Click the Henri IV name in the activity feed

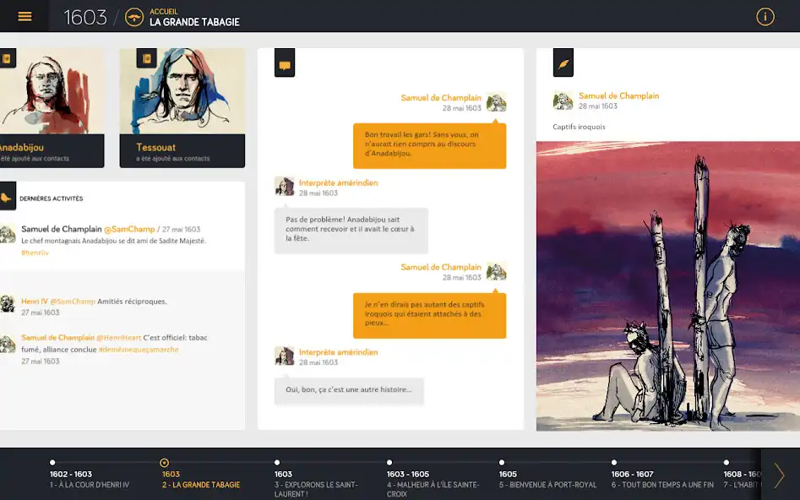[x=35, y=302]
